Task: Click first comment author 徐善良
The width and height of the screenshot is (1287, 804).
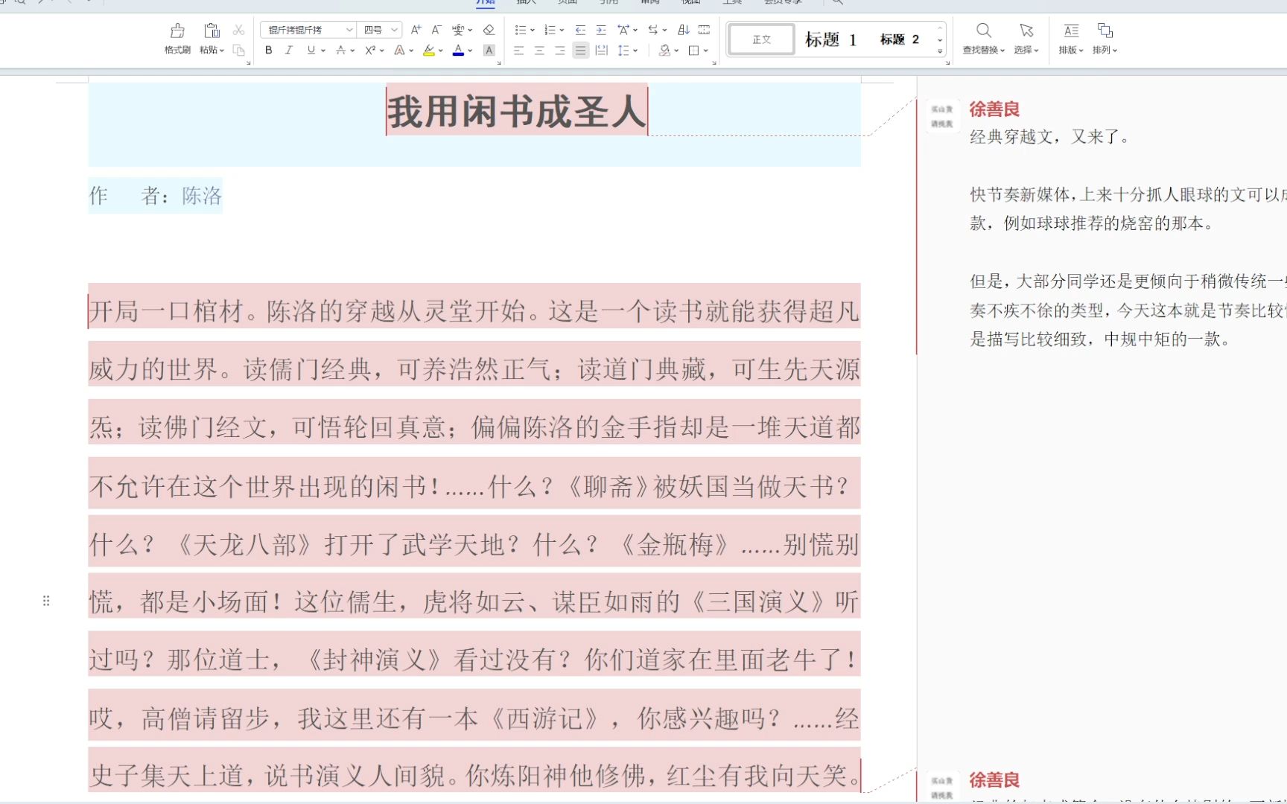Action: (x=994, y=109)
